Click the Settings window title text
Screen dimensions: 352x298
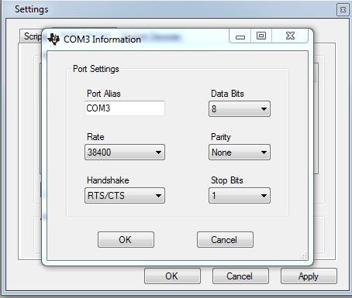point(32,9)
